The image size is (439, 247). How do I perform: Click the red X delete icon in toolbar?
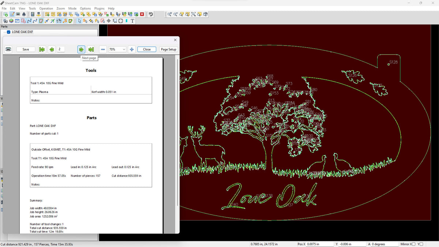[142, 14]
